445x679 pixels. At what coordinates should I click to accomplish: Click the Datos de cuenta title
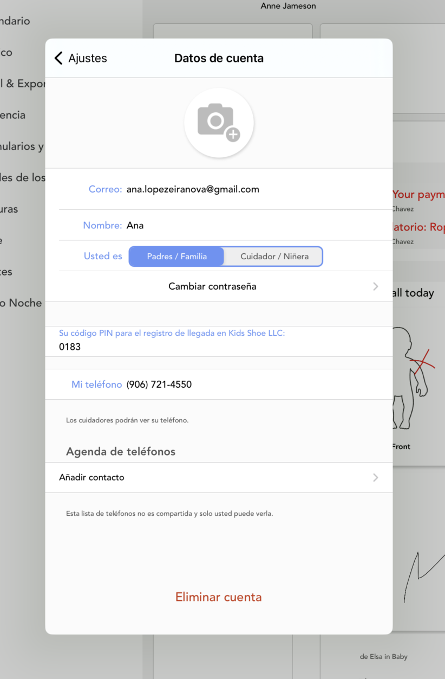pos(219,58)
